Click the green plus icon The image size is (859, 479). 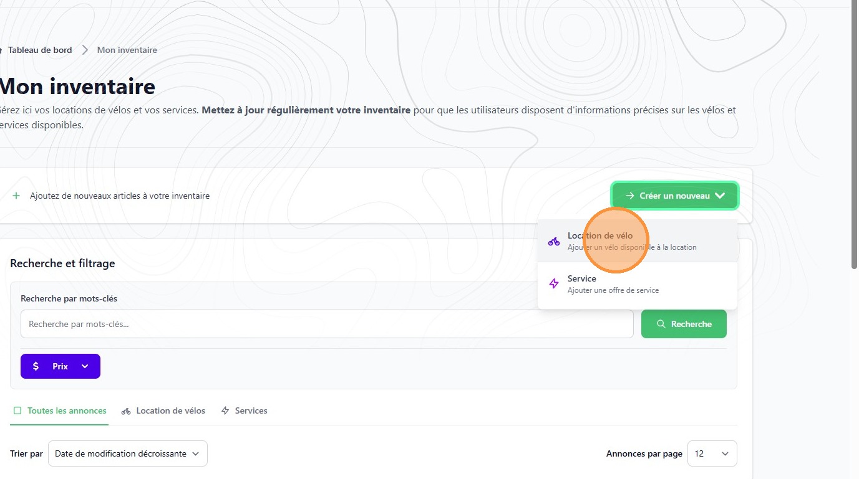click(x=16, y=196)
